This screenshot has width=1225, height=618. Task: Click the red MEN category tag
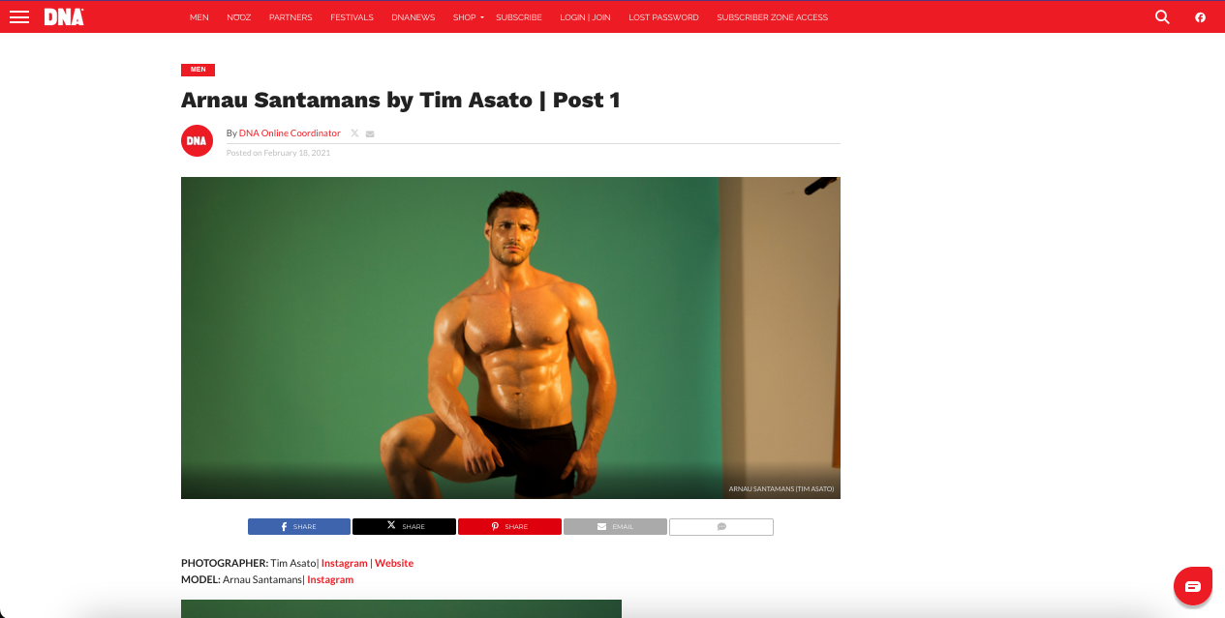pos(198,70)
